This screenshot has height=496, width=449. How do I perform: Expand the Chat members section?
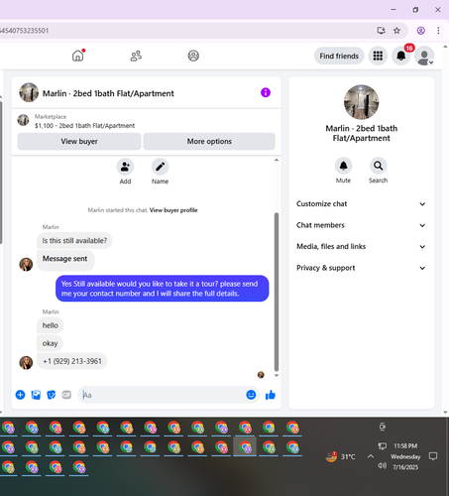361,225
